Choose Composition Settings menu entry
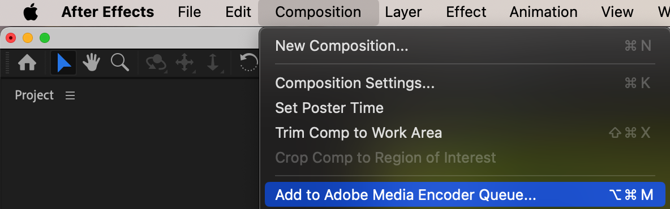This screenshot has height=209, width=670. tap(463, 83)
